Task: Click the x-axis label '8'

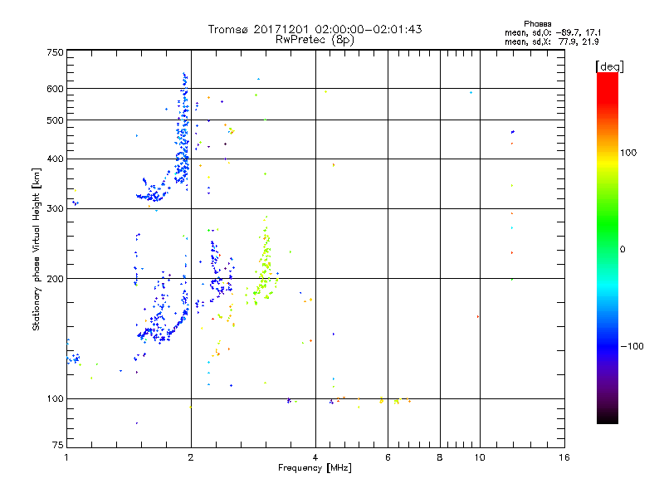Action: click(x=440, y=457)
